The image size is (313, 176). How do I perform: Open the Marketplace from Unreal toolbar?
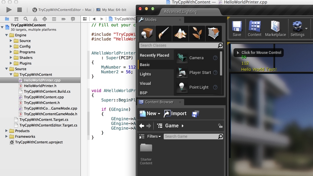pyautogui.click(x=276, y=28)
